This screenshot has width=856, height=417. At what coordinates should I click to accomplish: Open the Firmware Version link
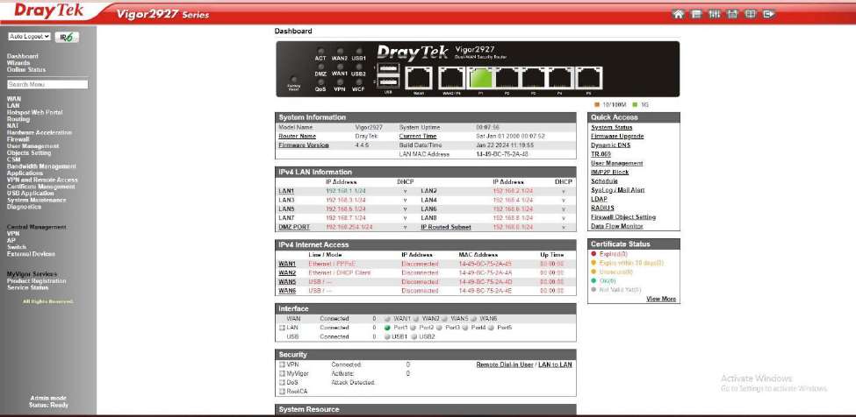point(304,145)
